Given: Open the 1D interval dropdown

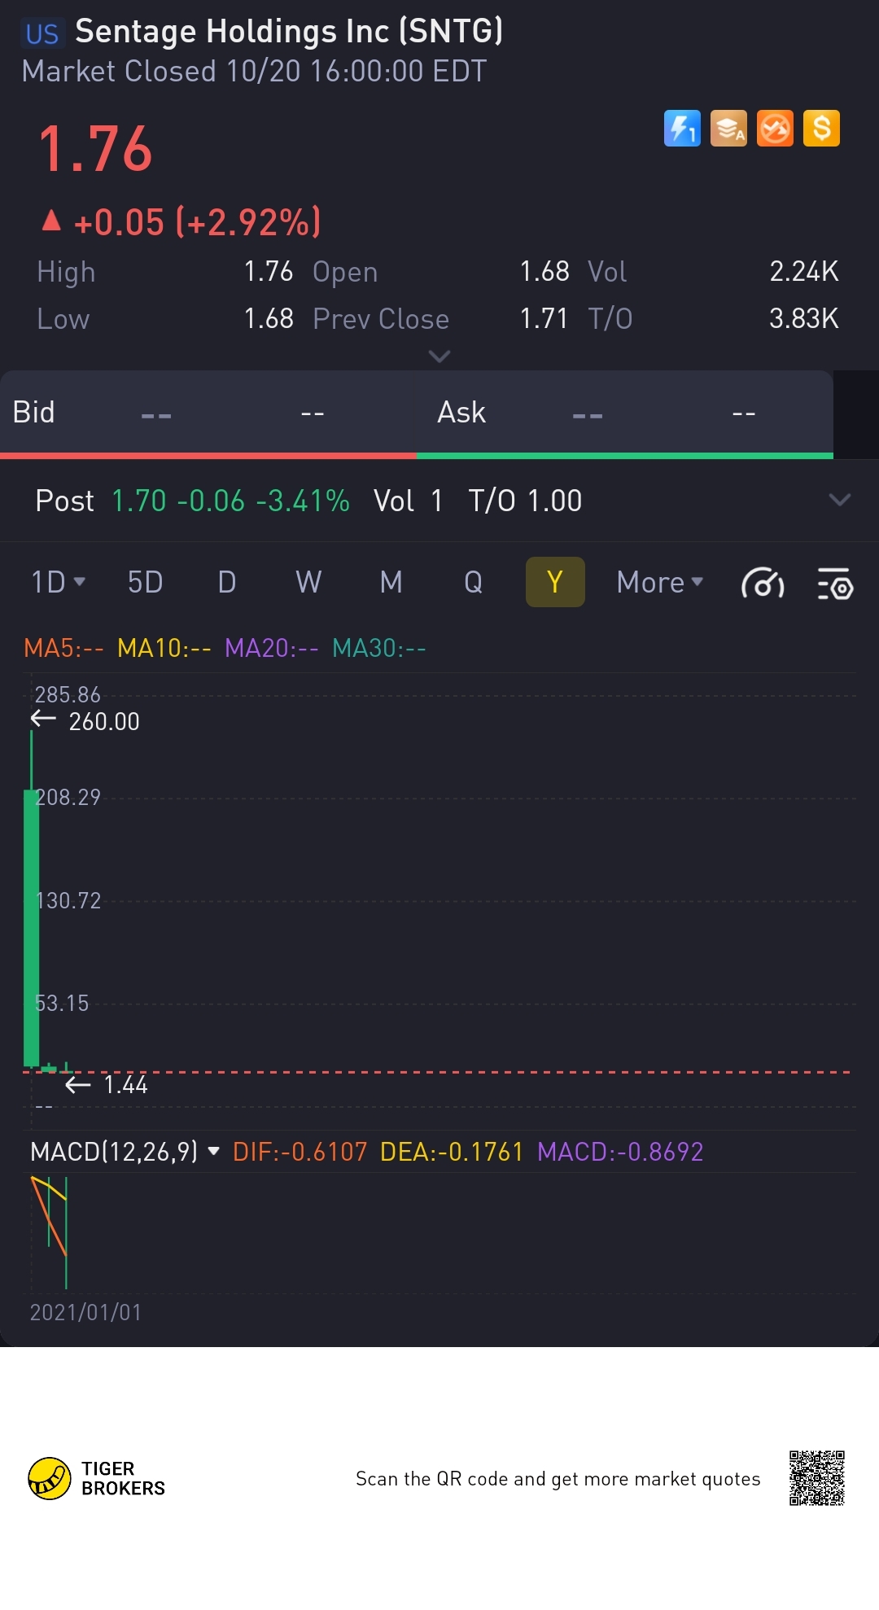Looking at the screenshot, I should pyautogui.click(x=58, y=583).
